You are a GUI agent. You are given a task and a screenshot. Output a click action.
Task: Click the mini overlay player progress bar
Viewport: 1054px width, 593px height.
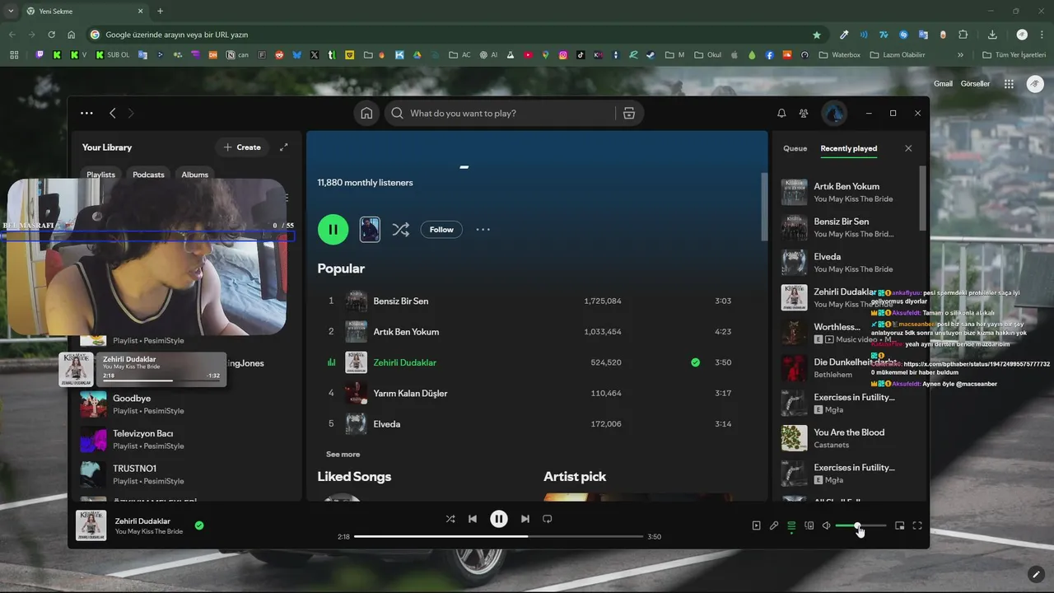click(x=161, y=381)
